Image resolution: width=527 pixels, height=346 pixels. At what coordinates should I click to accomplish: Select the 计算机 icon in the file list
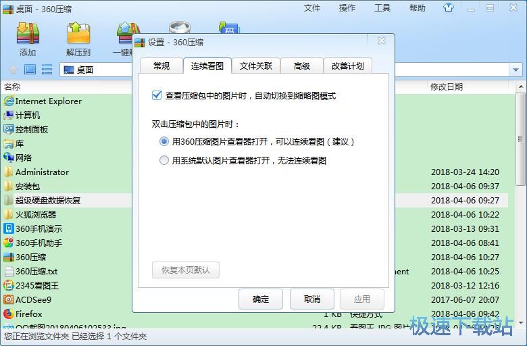click(x=9, y=115)
